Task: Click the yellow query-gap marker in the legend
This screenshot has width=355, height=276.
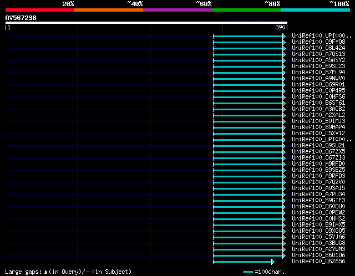Action: [x=45, y=272]
